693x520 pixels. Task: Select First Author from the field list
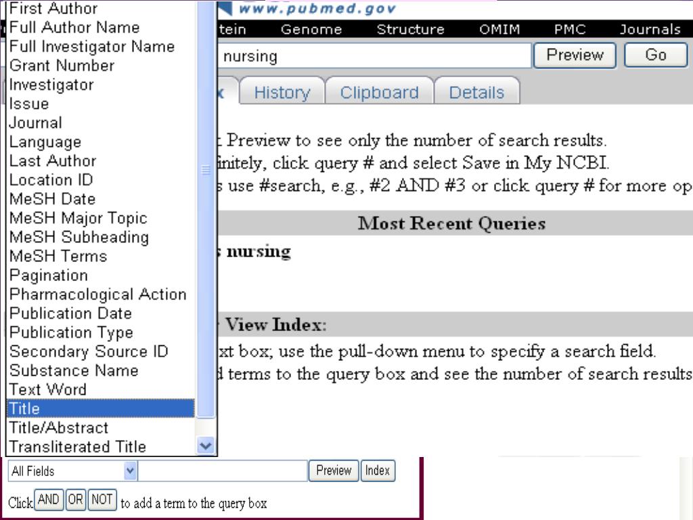[101, 8]
